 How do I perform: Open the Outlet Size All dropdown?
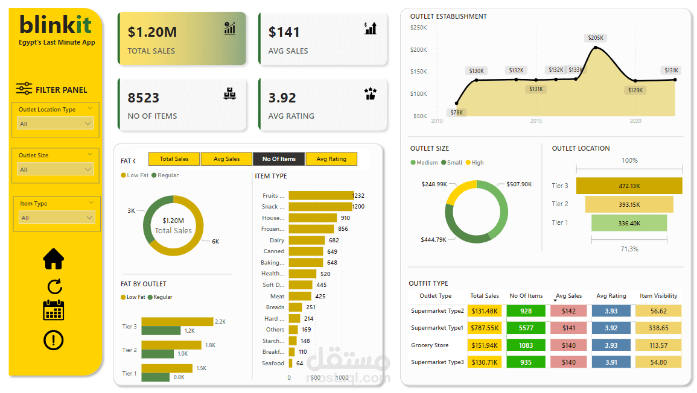coord(55,169)
